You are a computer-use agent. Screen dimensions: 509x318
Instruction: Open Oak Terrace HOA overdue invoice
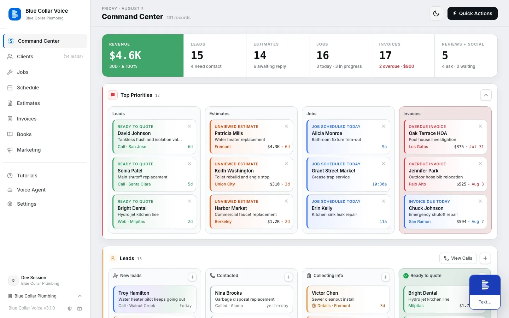coord(445,137)
